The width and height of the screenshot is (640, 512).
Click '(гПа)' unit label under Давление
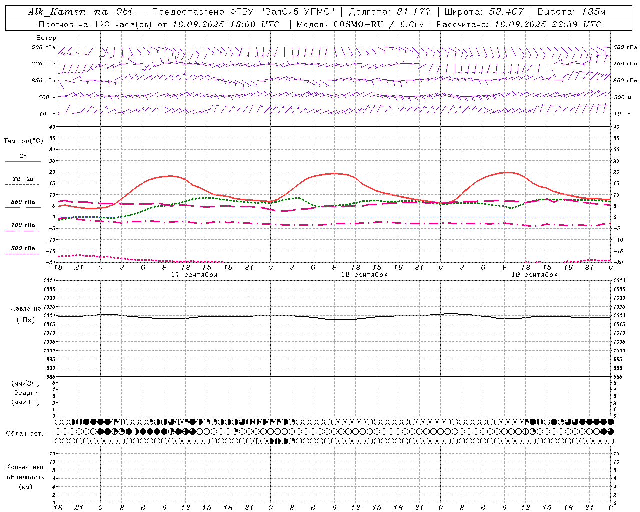(x=26, y=320)
